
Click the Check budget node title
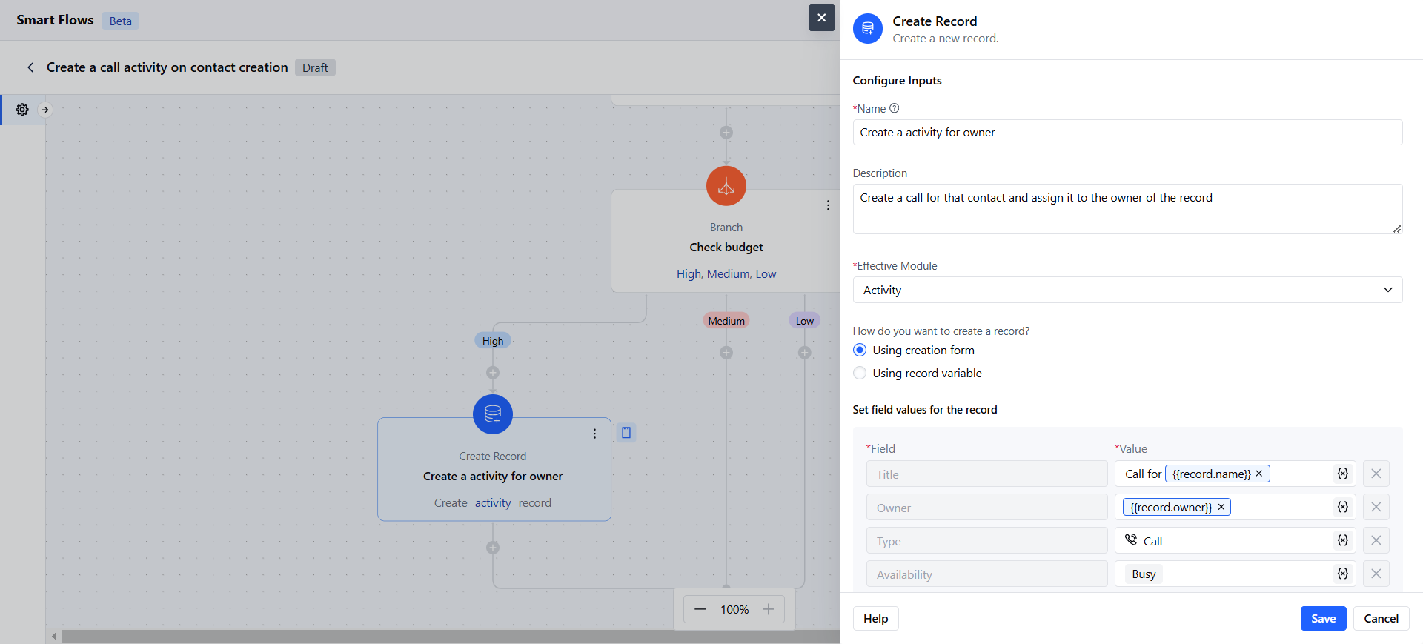726,248
